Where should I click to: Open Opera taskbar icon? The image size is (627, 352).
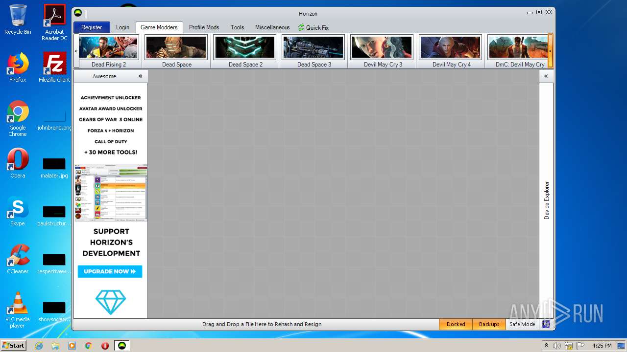[105, 346]
